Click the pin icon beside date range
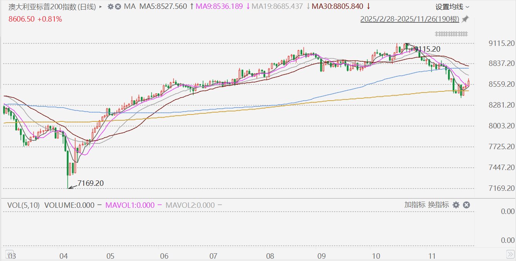The width and height of the screenshot is (516, 261). (x=465, y=19)
